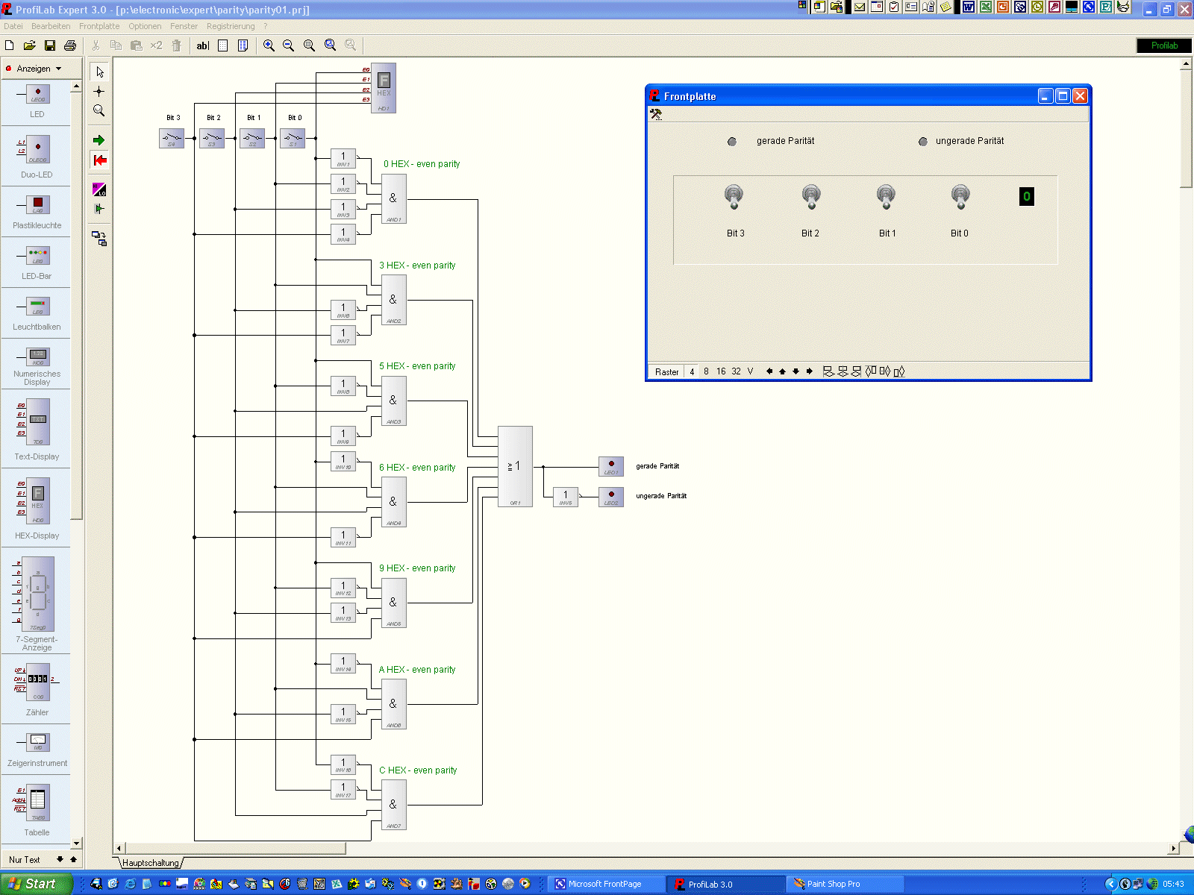Open the Registrierung menu

pos(231,26)
